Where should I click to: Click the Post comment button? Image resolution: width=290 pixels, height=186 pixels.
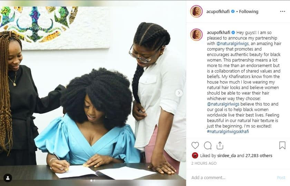(x=281, y=177)
